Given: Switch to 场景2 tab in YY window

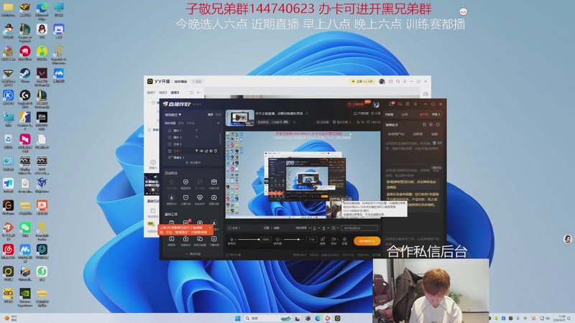Looking at the screenshot, I should coord(163,93).
